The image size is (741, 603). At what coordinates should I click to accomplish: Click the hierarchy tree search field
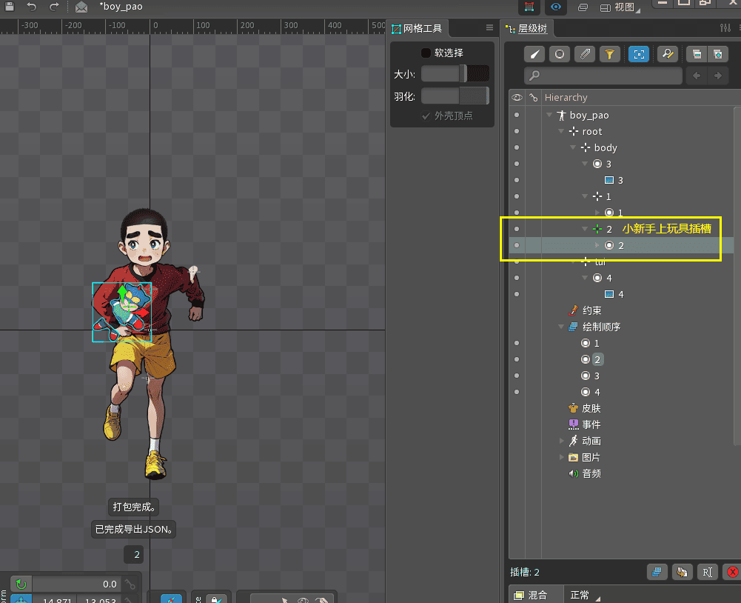(x=603, y=76)
